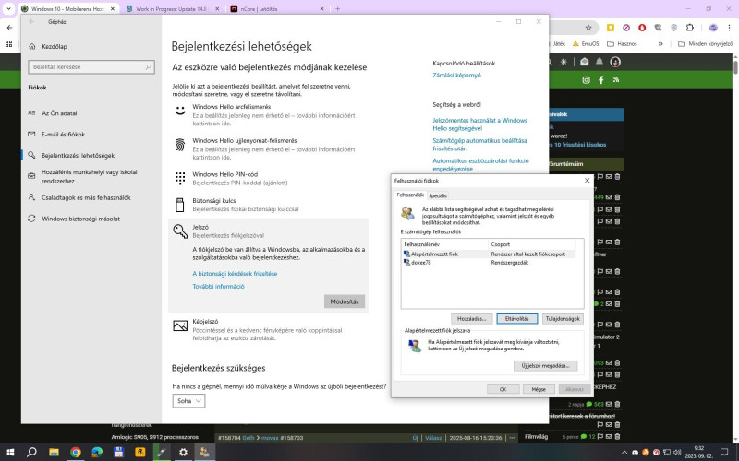Select the user accounts taskbar icon

click(204, 452)
